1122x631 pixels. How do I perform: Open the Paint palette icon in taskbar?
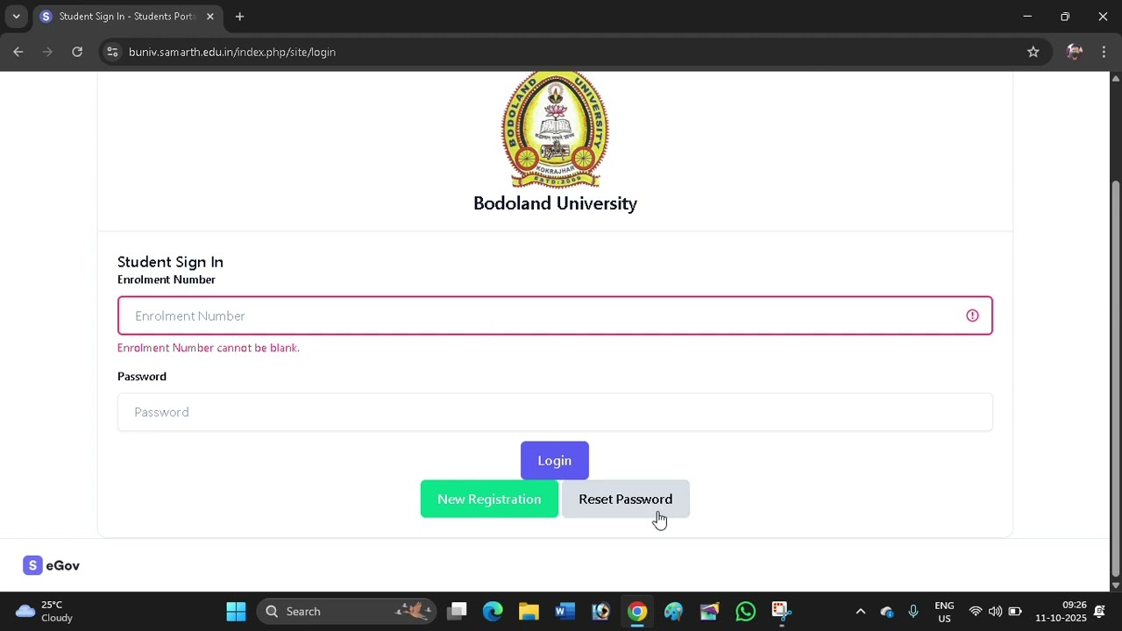(673, 611)
